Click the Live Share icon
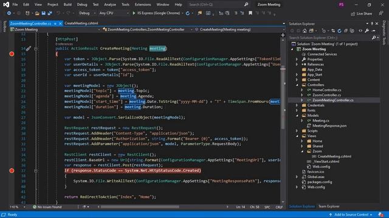Image resolution: width=389 pixels, height=218 pixels. point(353,14)
